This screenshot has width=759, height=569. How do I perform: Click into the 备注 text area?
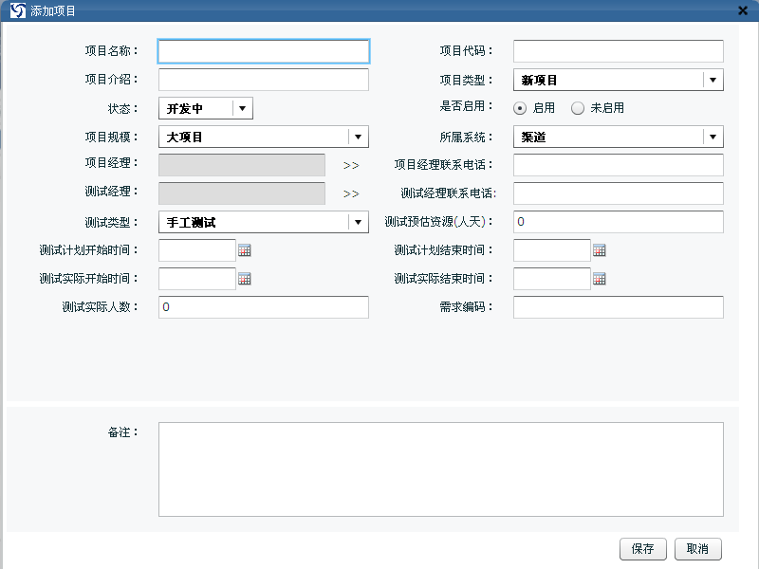pyautogui.click(x=440, y=469)
